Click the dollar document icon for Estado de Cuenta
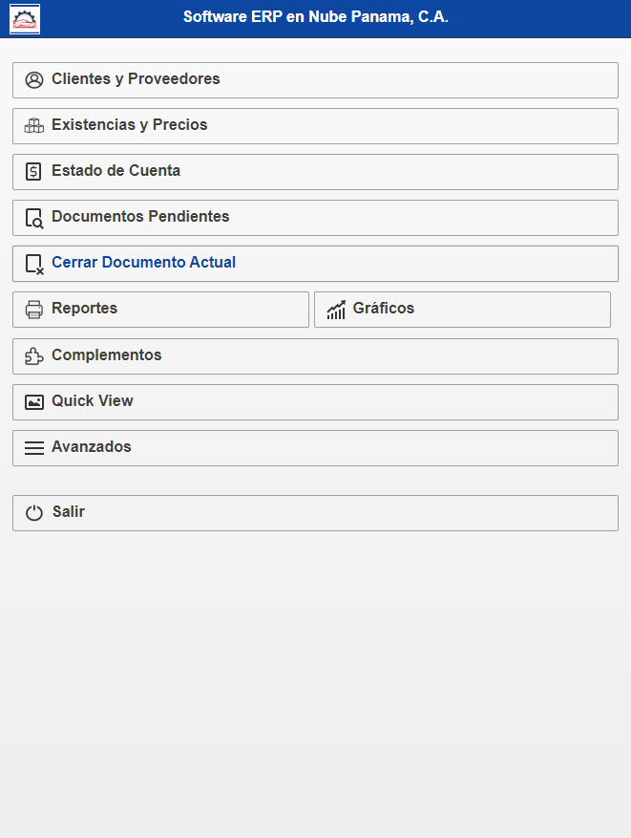Image resolution: width=631 pixels, height=838 pixels. (34, 172)
